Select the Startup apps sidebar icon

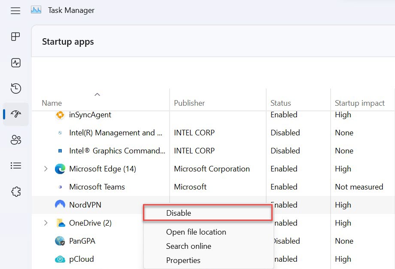pos(15,114)
